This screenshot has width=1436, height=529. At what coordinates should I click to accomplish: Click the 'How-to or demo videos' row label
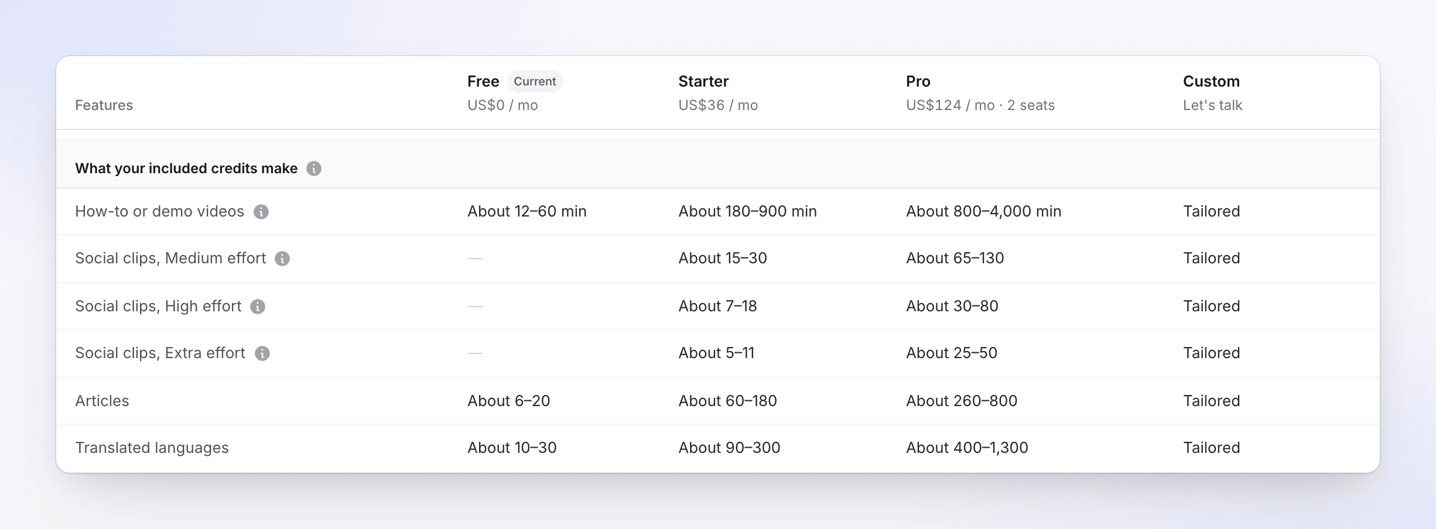tap(159, 211)
